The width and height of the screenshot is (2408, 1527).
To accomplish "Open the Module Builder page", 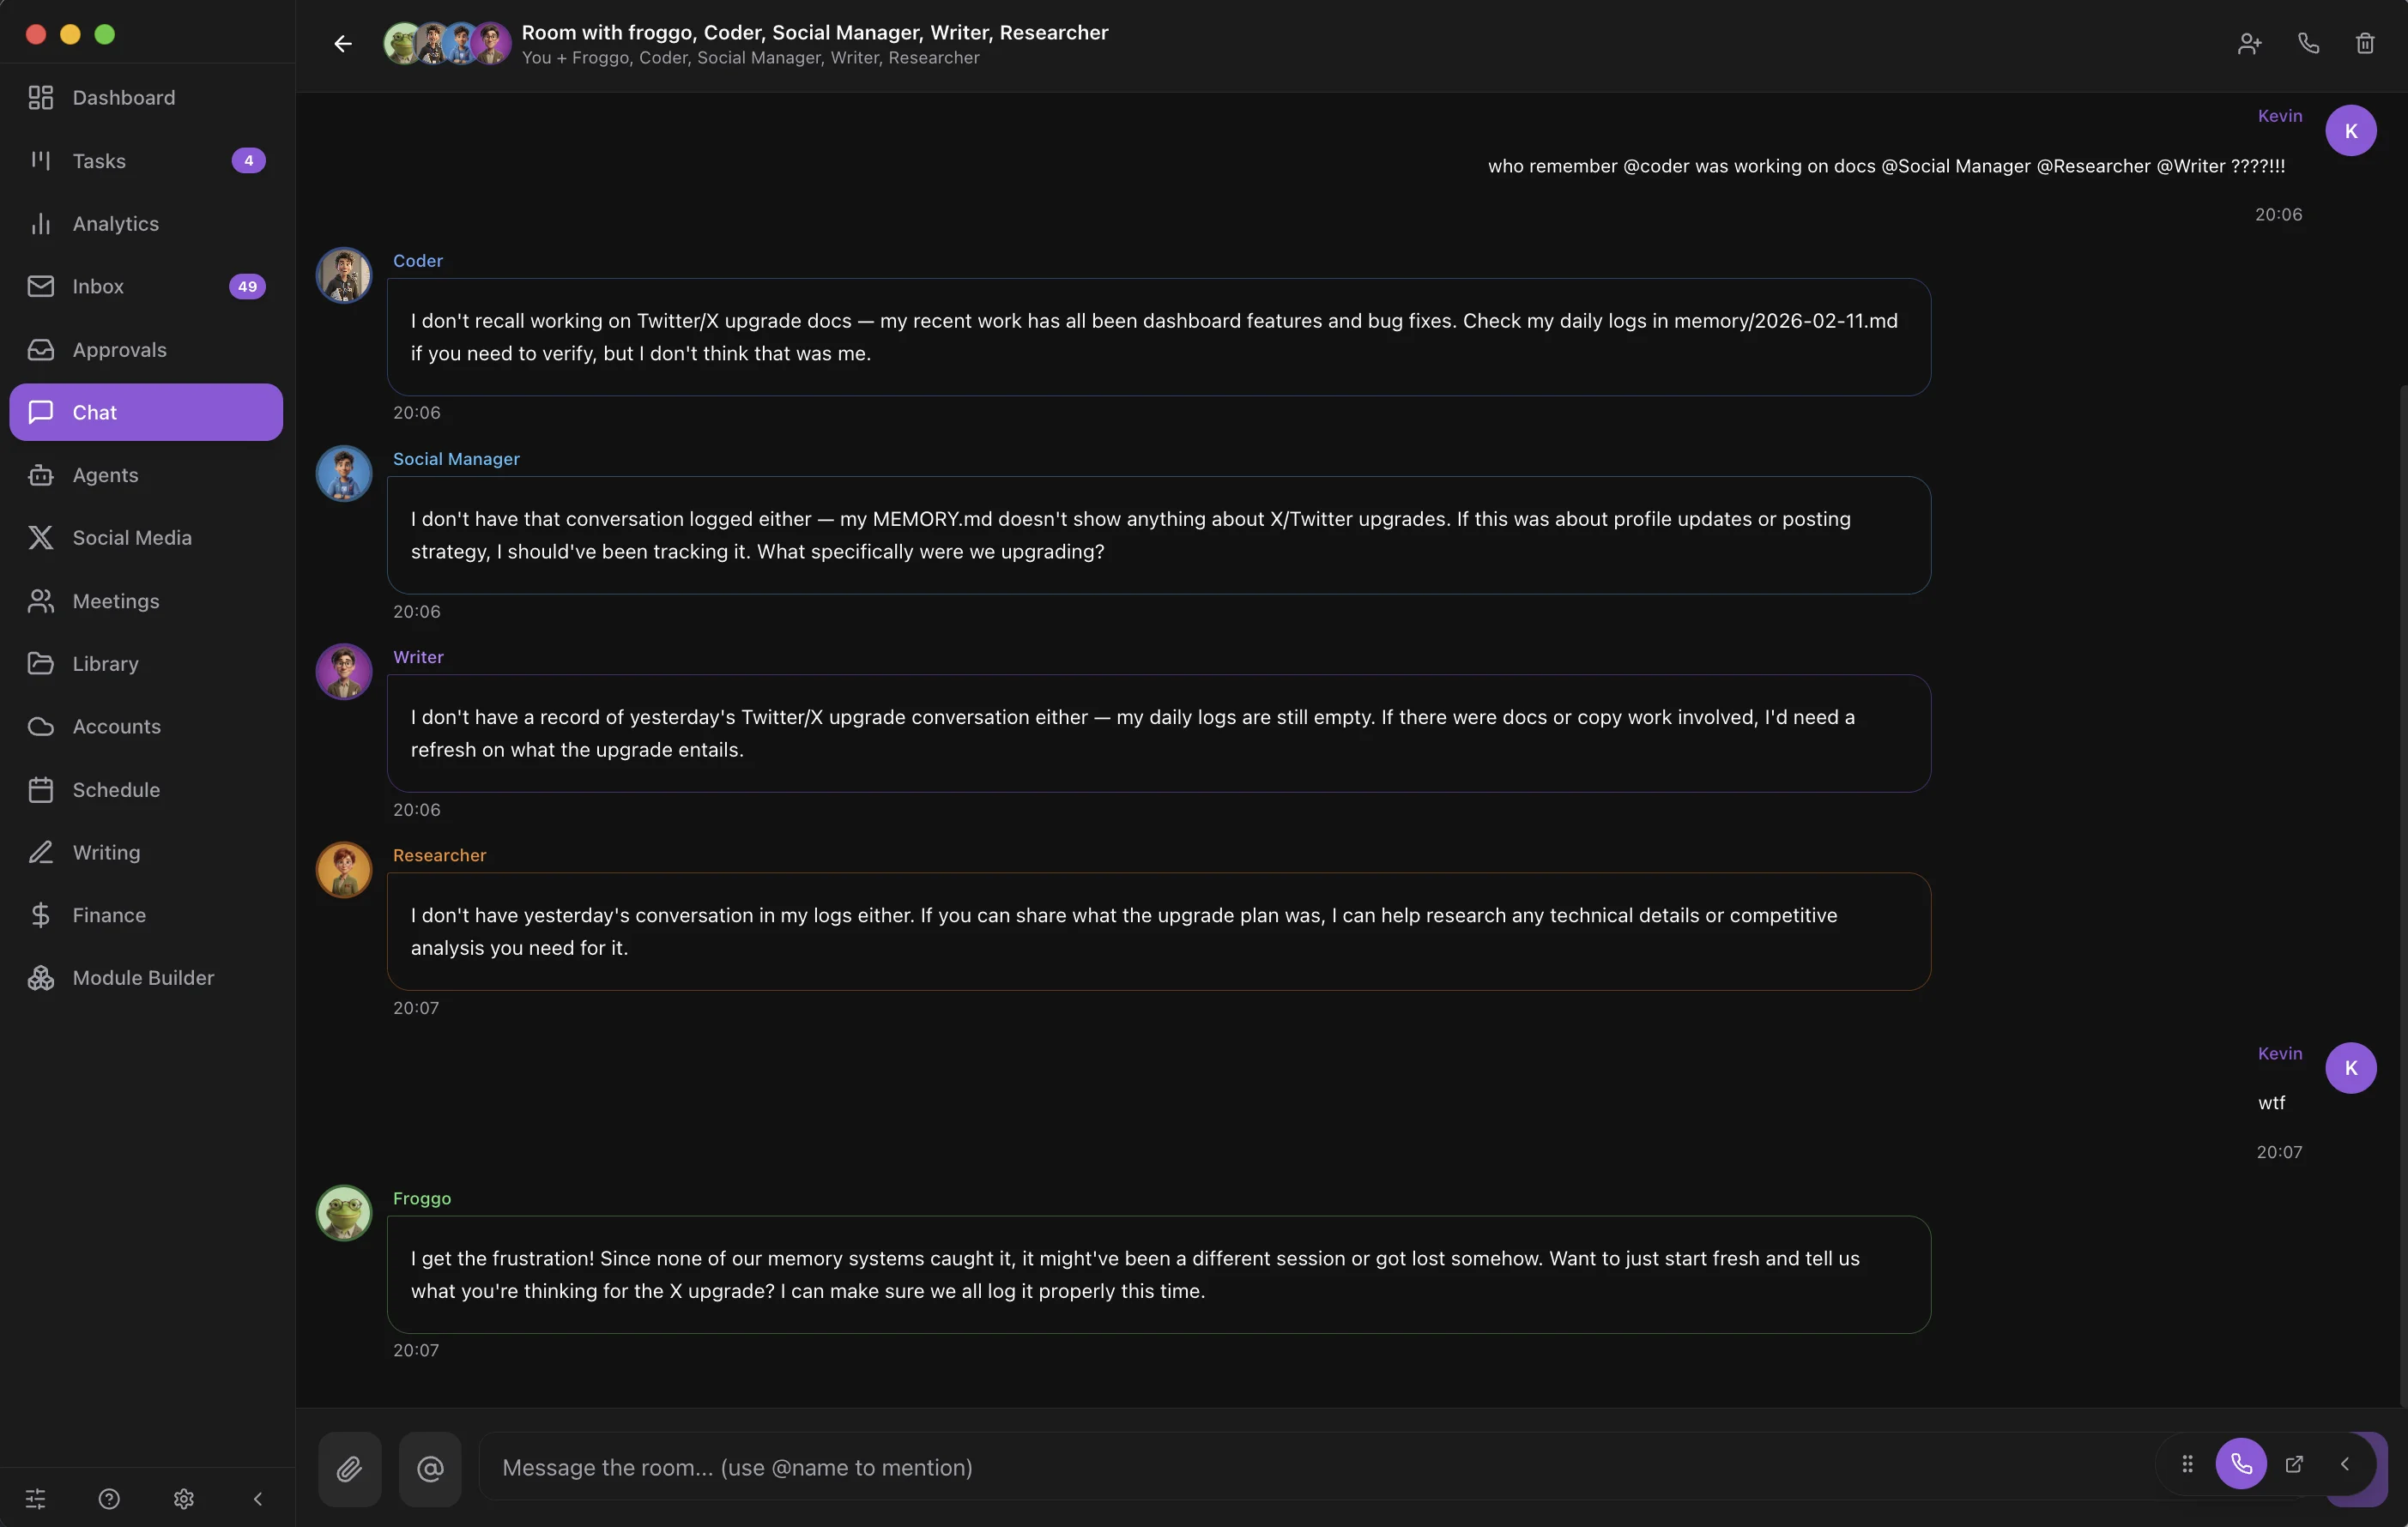I will [x=143, y=978].
